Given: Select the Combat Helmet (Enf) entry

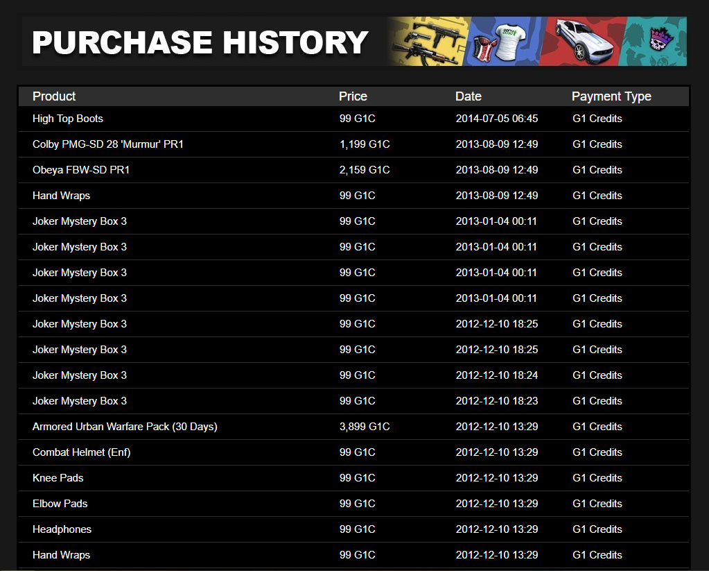Looking at the screenshot, I should [81, 452].
